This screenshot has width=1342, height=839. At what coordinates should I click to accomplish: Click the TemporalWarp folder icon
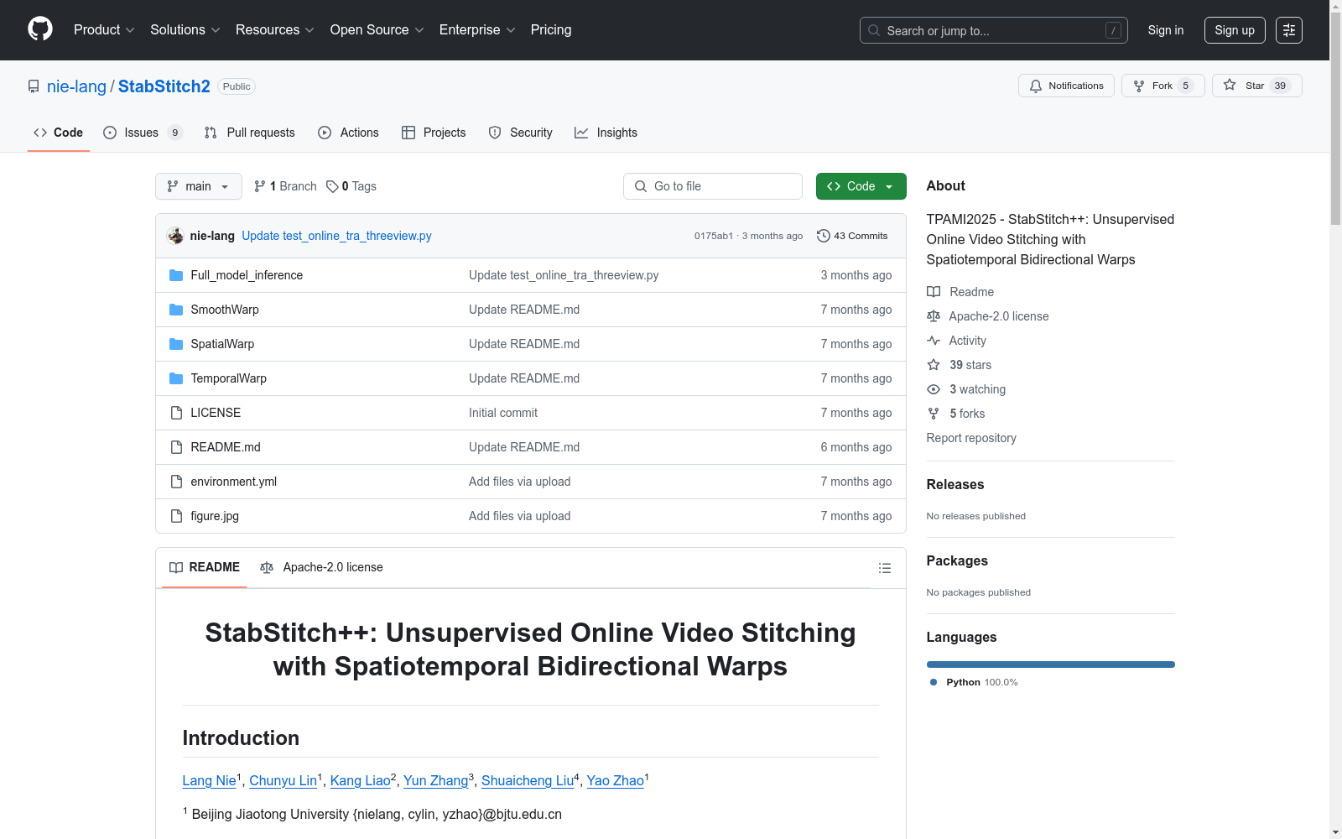coord(176,378)
